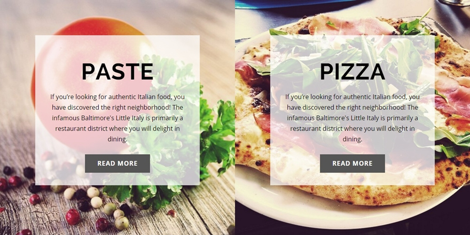470x235 pixels.
Task: Select the PASTE heading
Action: [117, 72]
